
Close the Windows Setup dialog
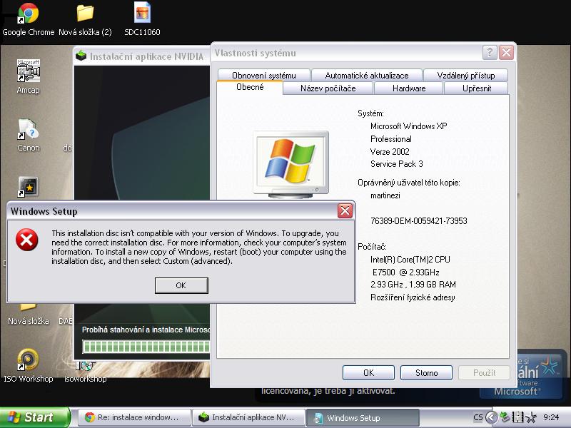tap(345, 210)
